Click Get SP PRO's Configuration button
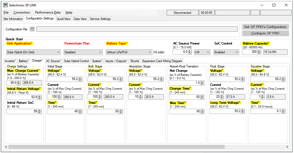 [265, 27]
